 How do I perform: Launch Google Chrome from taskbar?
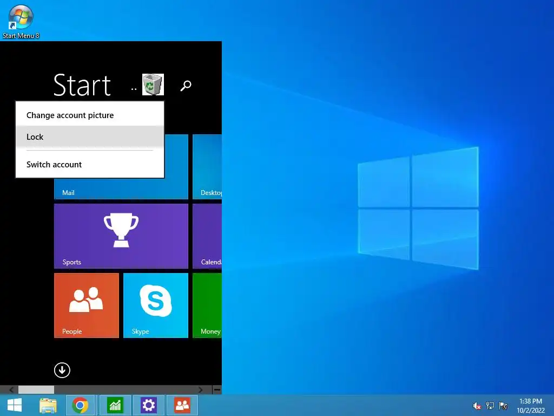point(80,405)
